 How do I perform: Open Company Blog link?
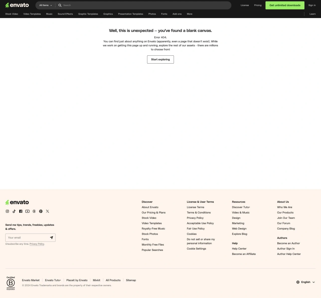point(286,229)
